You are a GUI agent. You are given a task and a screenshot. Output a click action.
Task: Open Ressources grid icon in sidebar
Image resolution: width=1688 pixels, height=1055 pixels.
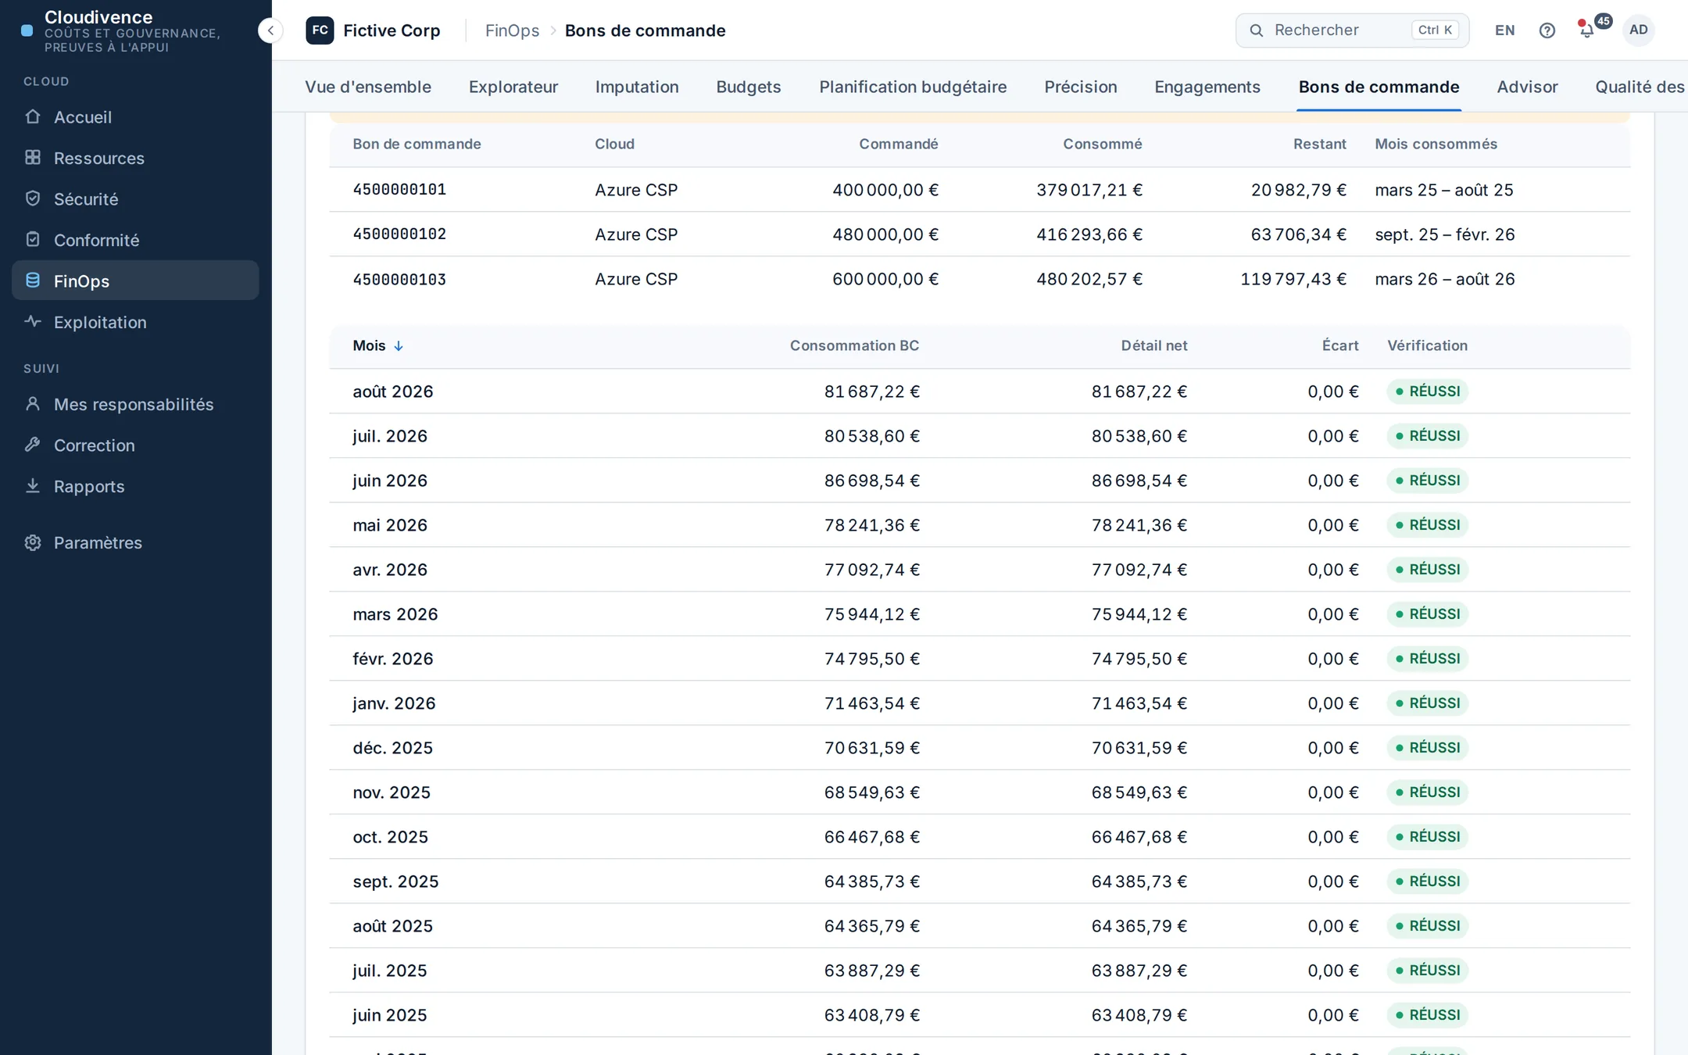(x=33, y=158)
